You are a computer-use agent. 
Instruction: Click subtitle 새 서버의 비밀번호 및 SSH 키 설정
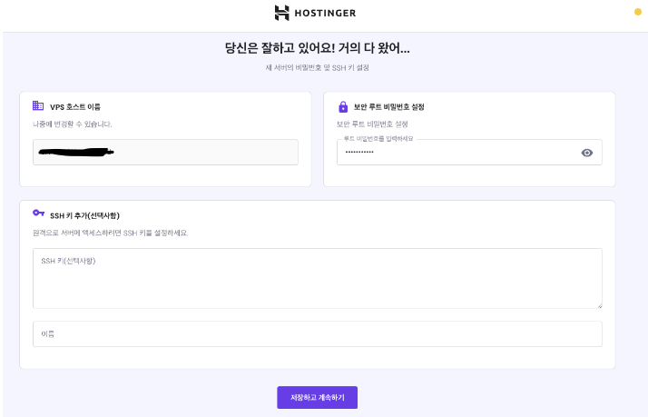pyautogui.click(x=318, y=67)
